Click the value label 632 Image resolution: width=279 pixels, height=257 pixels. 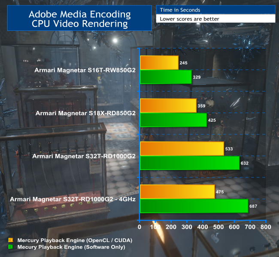point(245,163)
